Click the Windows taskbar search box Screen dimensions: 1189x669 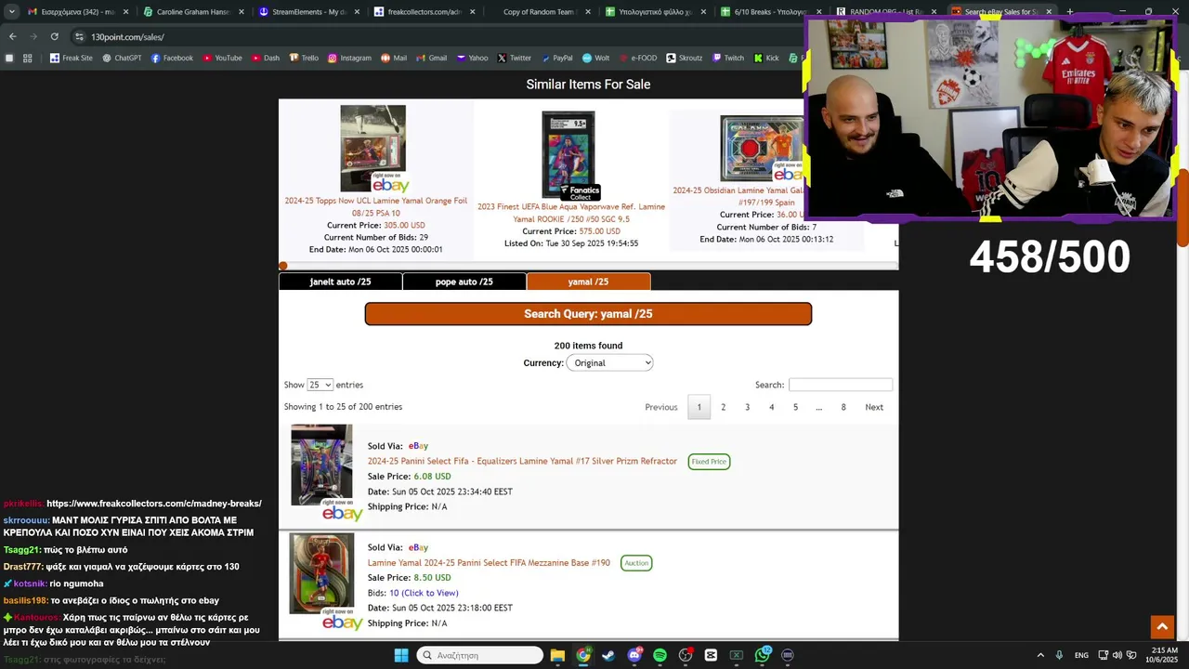point(479,655)
